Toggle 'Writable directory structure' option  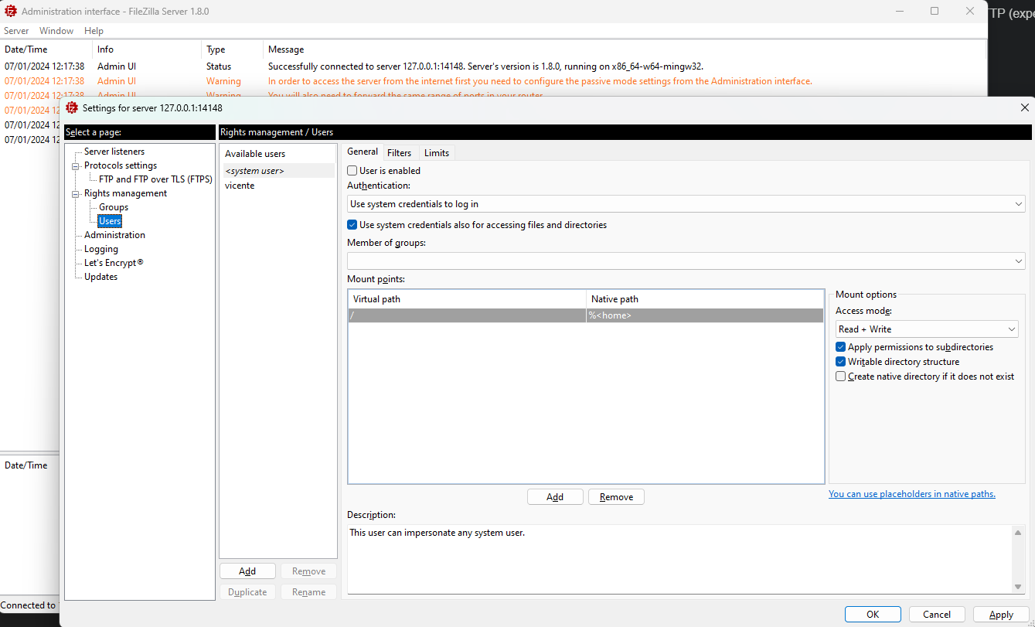(841, 362)
